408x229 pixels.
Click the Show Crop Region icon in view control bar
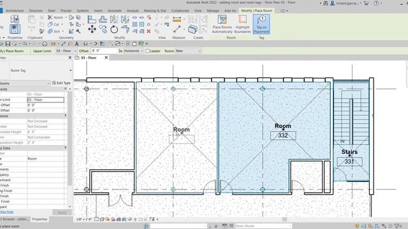click(125, 219)
